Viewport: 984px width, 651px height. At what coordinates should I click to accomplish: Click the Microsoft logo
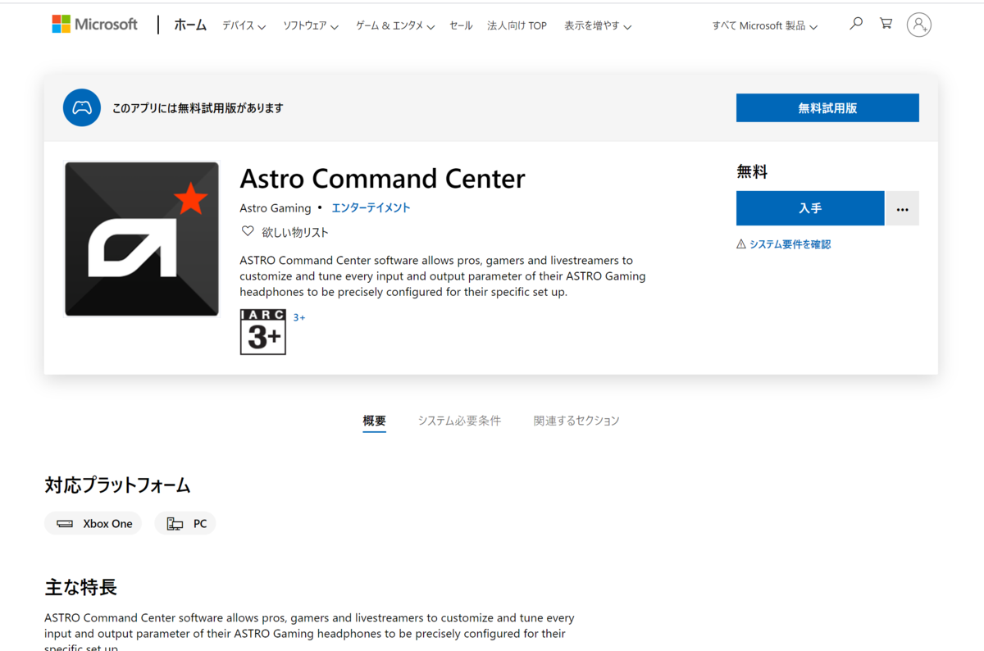pyautogui.click(x=95, y=25)
